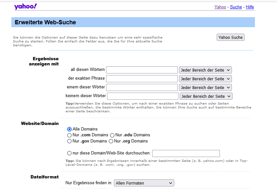Click the Yahoo logo

26,6
